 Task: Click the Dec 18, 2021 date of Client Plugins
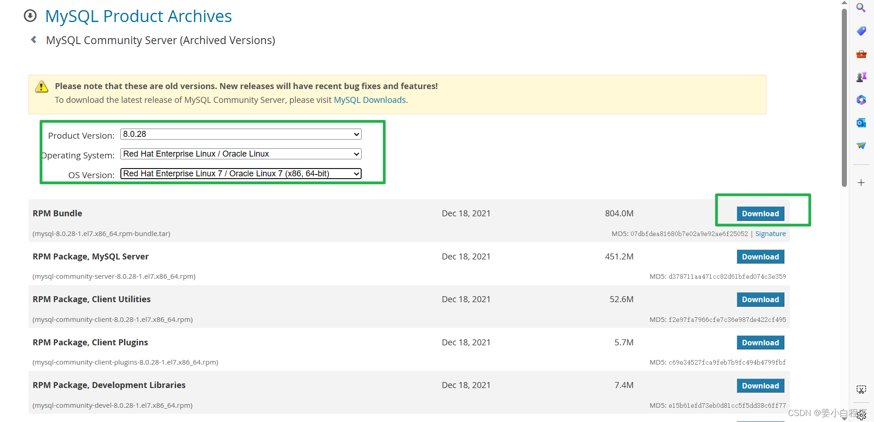(466, 343)
